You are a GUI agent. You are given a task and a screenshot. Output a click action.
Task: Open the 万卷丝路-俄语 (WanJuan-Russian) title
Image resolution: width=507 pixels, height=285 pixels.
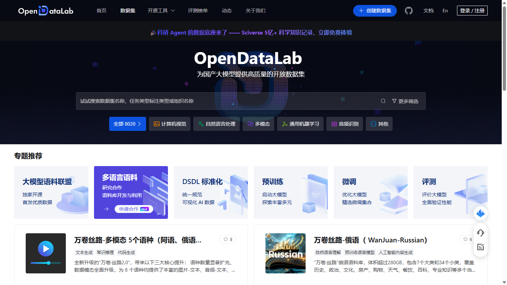(x=371, y=240)
